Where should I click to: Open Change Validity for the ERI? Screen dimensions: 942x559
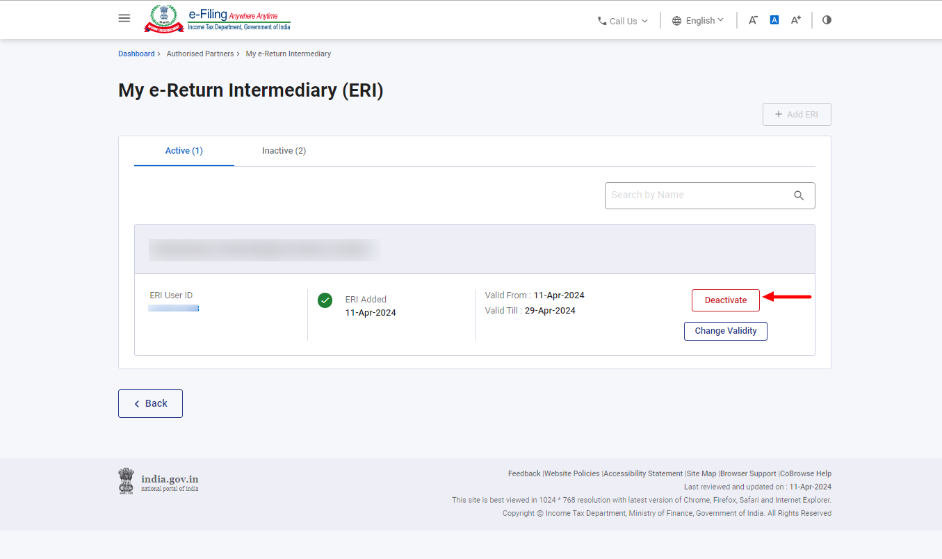pos(725,331)
